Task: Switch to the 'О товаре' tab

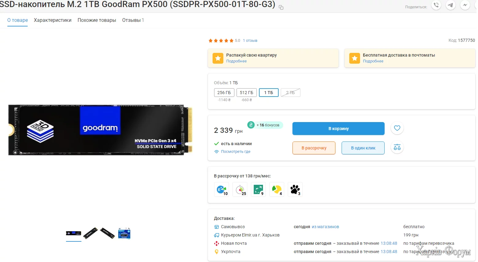Action: [18, 20]
